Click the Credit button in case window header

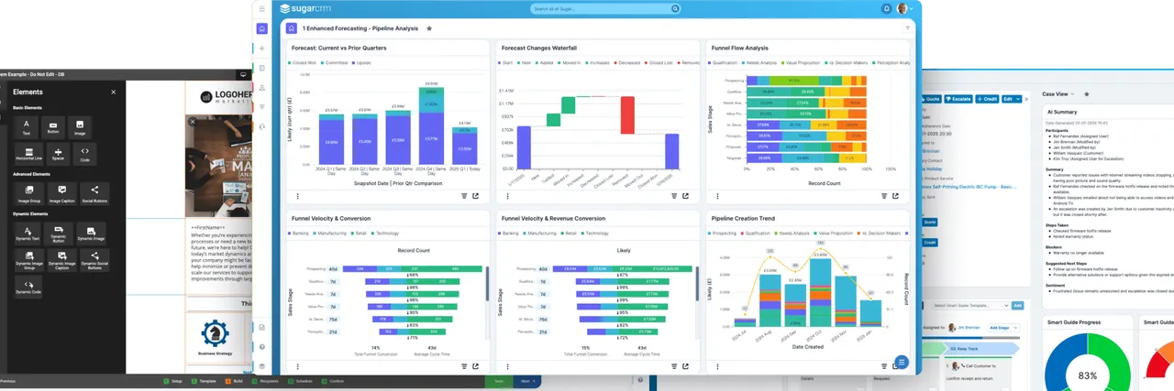pos(987,98)
